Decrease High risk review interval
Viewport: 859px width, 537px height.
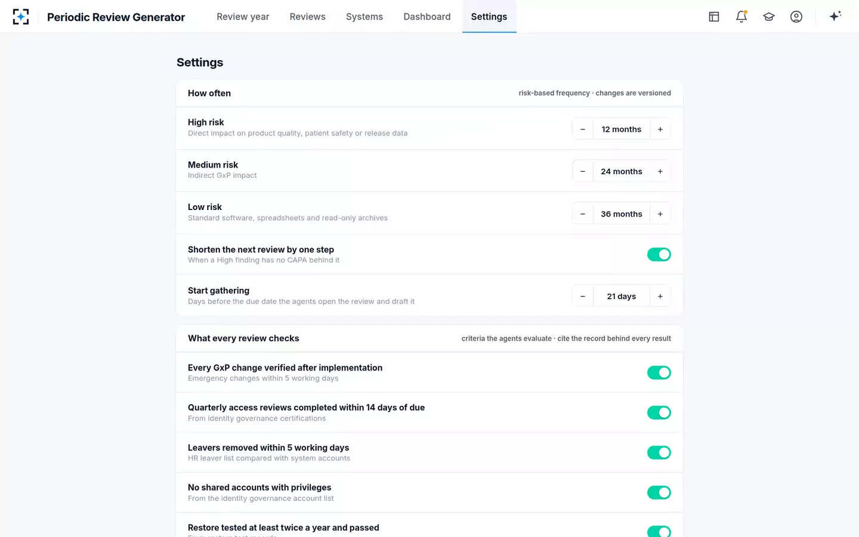pyautogui.click(x=583, y=129)
